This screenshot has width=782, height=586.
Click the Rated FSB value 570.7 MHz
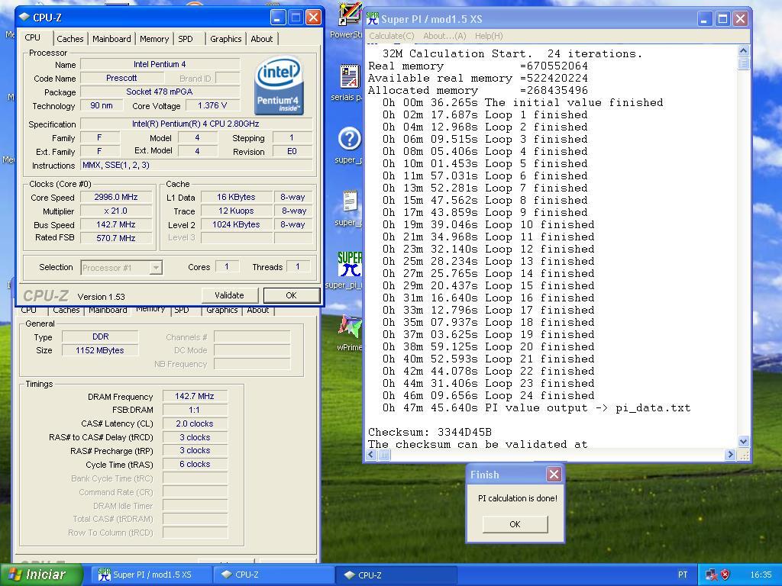coord(116,238)
